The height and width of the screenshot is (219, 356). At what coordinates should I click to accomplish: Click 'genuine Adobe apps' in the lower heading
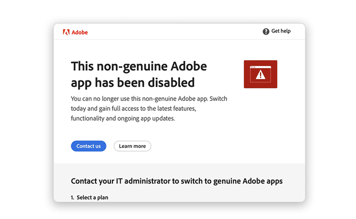[x=248, y=181]
